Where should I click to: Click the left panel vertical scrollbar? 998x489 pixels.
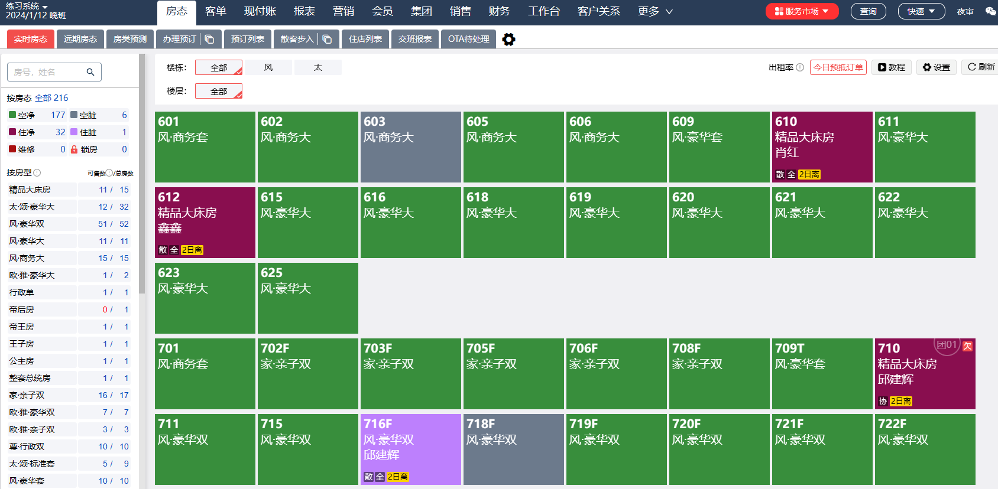(142, 174)
